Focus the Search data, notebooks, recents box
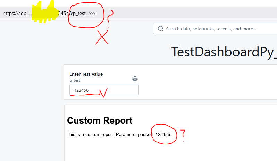Image resolution: width=277 pixels, height=161 pixels. tap(215, 29)
